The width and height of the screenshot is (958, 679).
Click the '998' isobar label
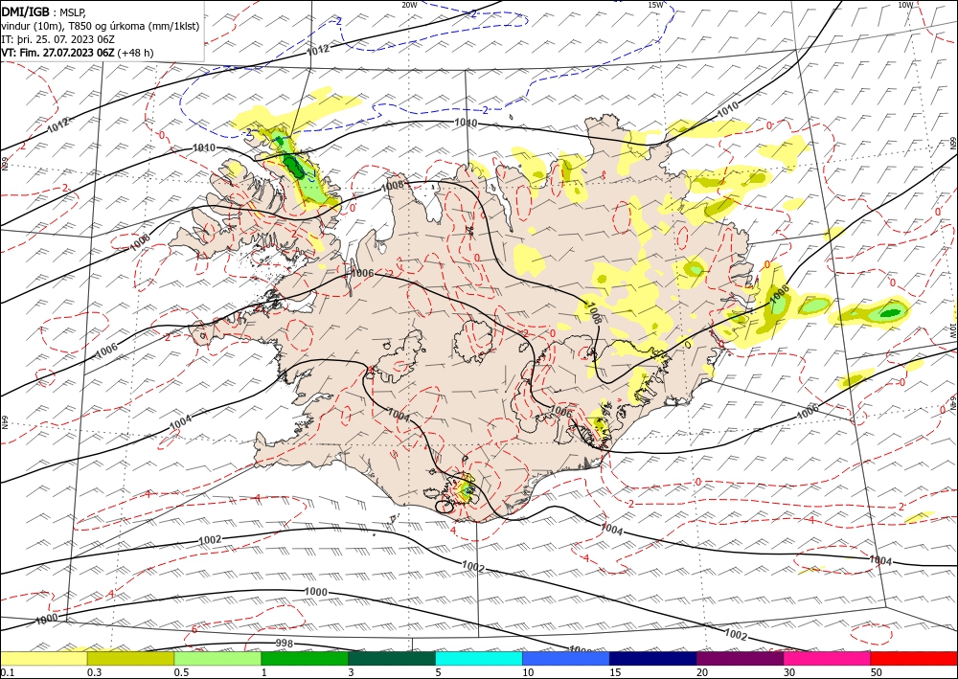click(x=285, y=644)
